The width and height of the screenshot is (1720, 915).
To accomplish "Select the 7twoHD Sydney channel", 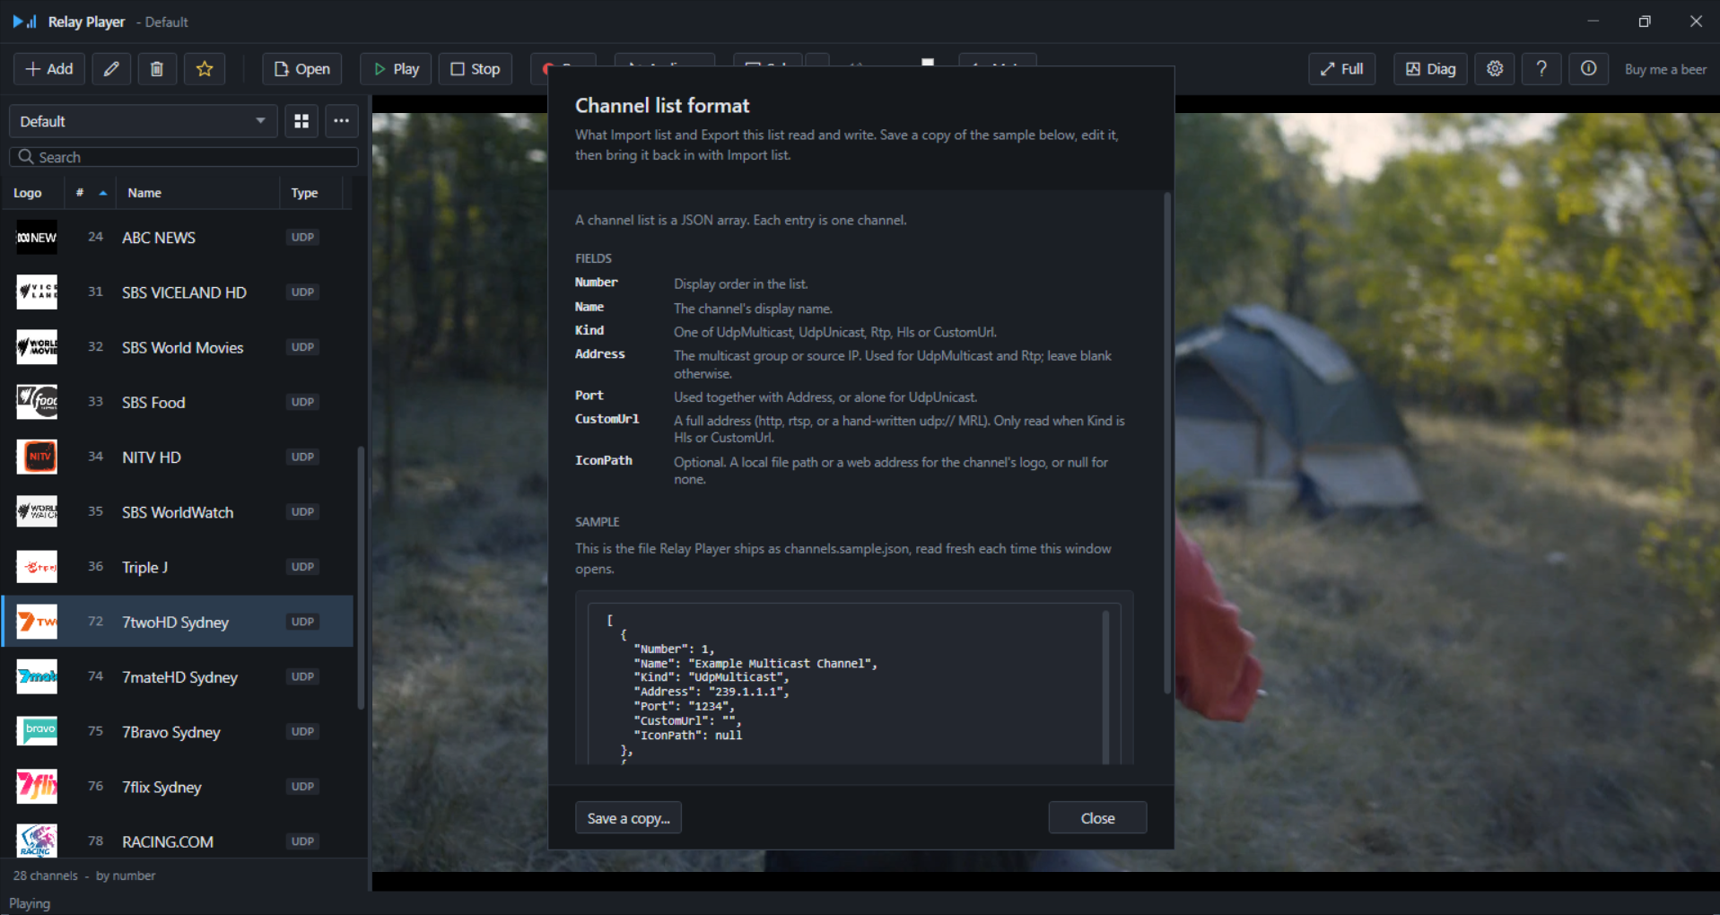I will [x=178, y=622].
